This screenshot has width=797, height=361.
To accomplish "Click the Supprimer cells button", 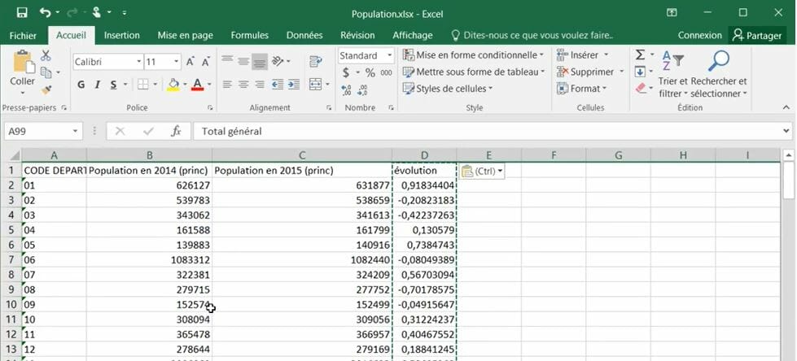I will 590,72.
